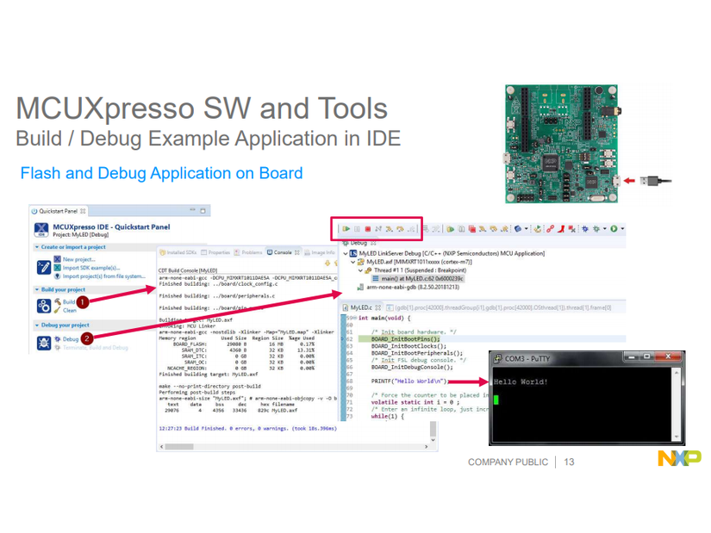Click the Resume icon in debug toolbar
The image size is (711, 533).
click(x=346, y=229)
